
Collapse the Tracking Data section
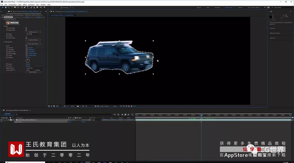pyautogui.click(x=3, y=42)
